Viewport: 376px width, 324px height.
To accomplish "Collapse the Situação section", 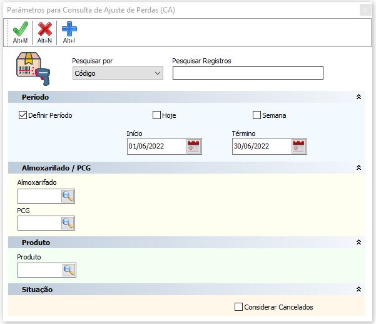I will pyautogui.click(x=358, y=289).
